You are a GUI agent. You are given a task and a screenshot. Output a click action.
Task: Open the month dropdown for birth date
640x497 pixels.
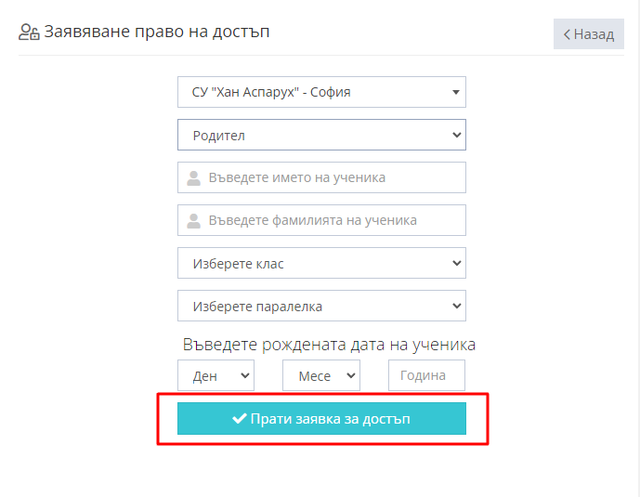click(x=320, y=375)
